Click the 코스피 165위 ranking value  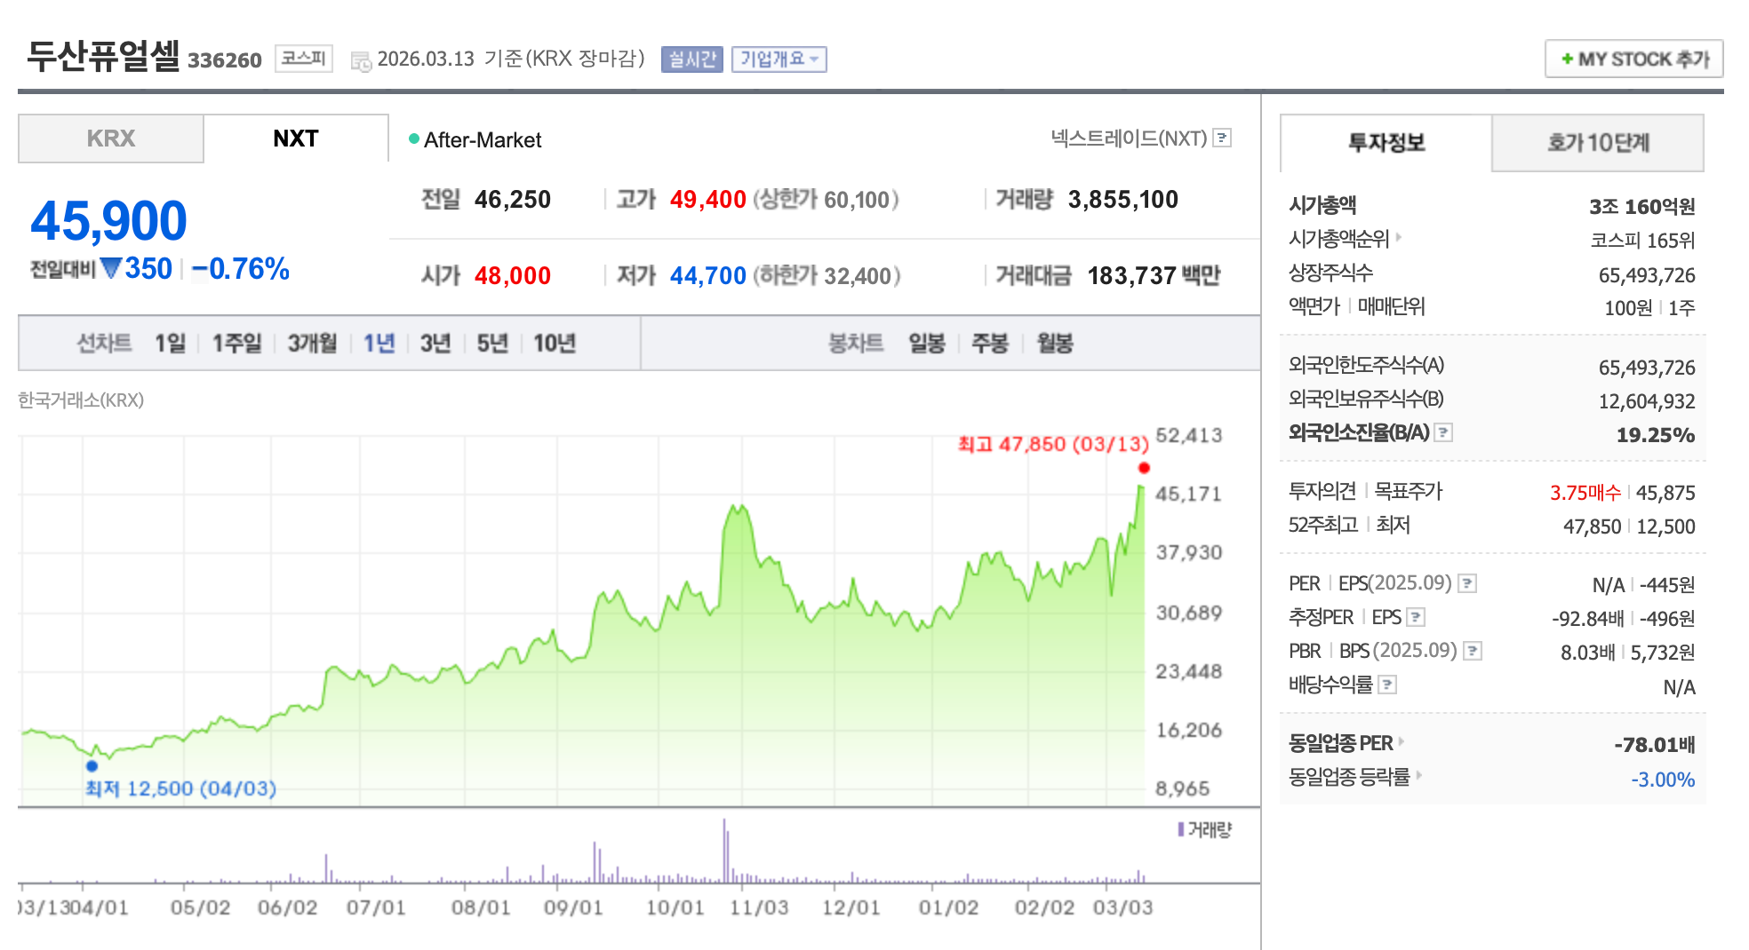(1642, 240)
